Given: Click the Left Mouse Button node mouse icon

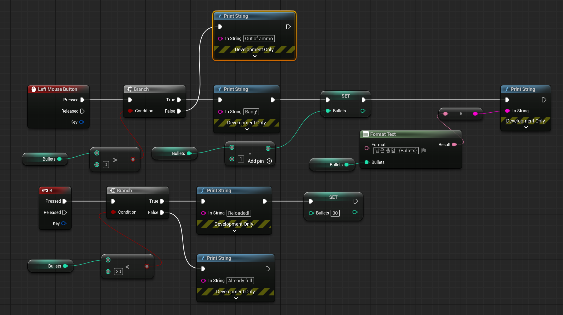Looking at the screenshot, I should point(34,89).
